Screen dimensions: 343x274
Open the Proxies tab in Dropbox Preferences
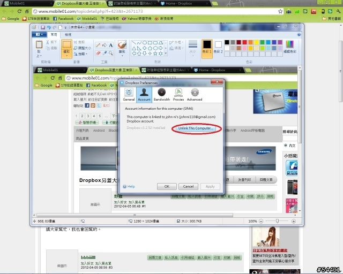178,94
